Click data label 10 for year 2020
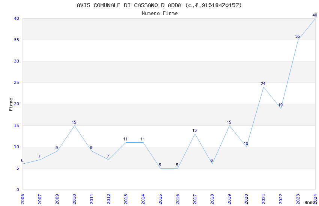Image resolution: width=319 pixels, height=206 pixels. pos(246,143)
